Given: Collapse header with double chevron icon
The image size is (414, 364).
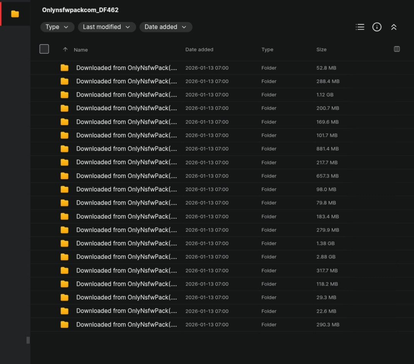Looking at the screenshot, I should point(394,27).
